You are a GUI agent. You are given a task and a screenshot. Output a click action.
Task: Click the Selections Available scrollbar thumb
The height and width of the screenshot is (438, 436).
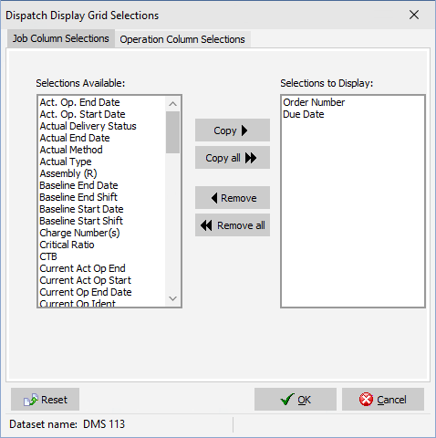(172, 132)
